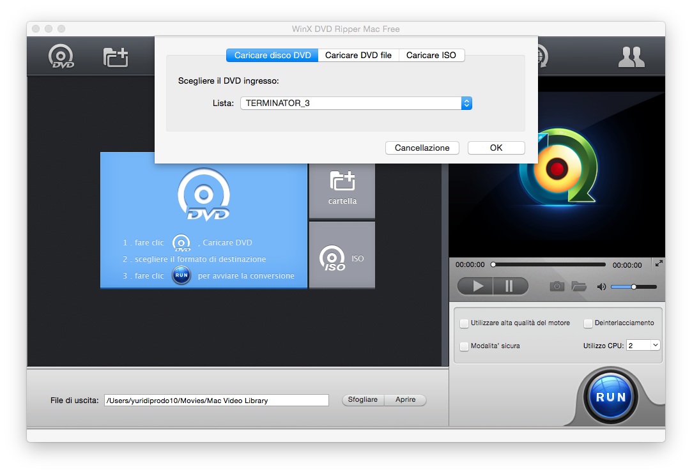The width and height of the screenshot is (692, 474).
Task: Click the ISO image tile
Action: (342, 255)
